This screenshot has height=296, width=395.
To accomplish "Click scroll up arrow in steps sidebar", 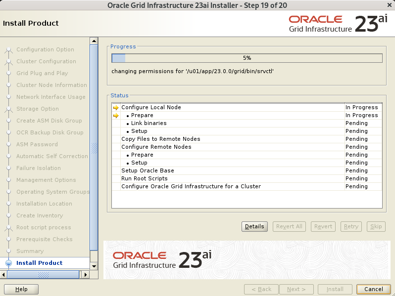I will click(x=94, y=41).
